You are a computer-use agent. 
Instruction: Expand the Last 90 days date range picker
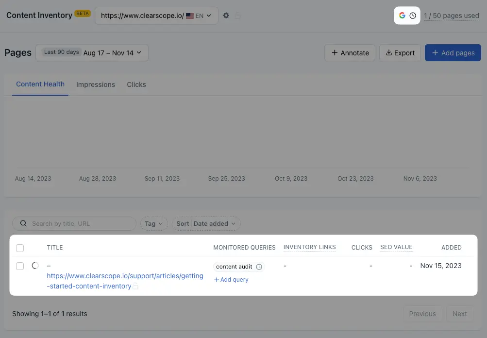coord(92,53)
